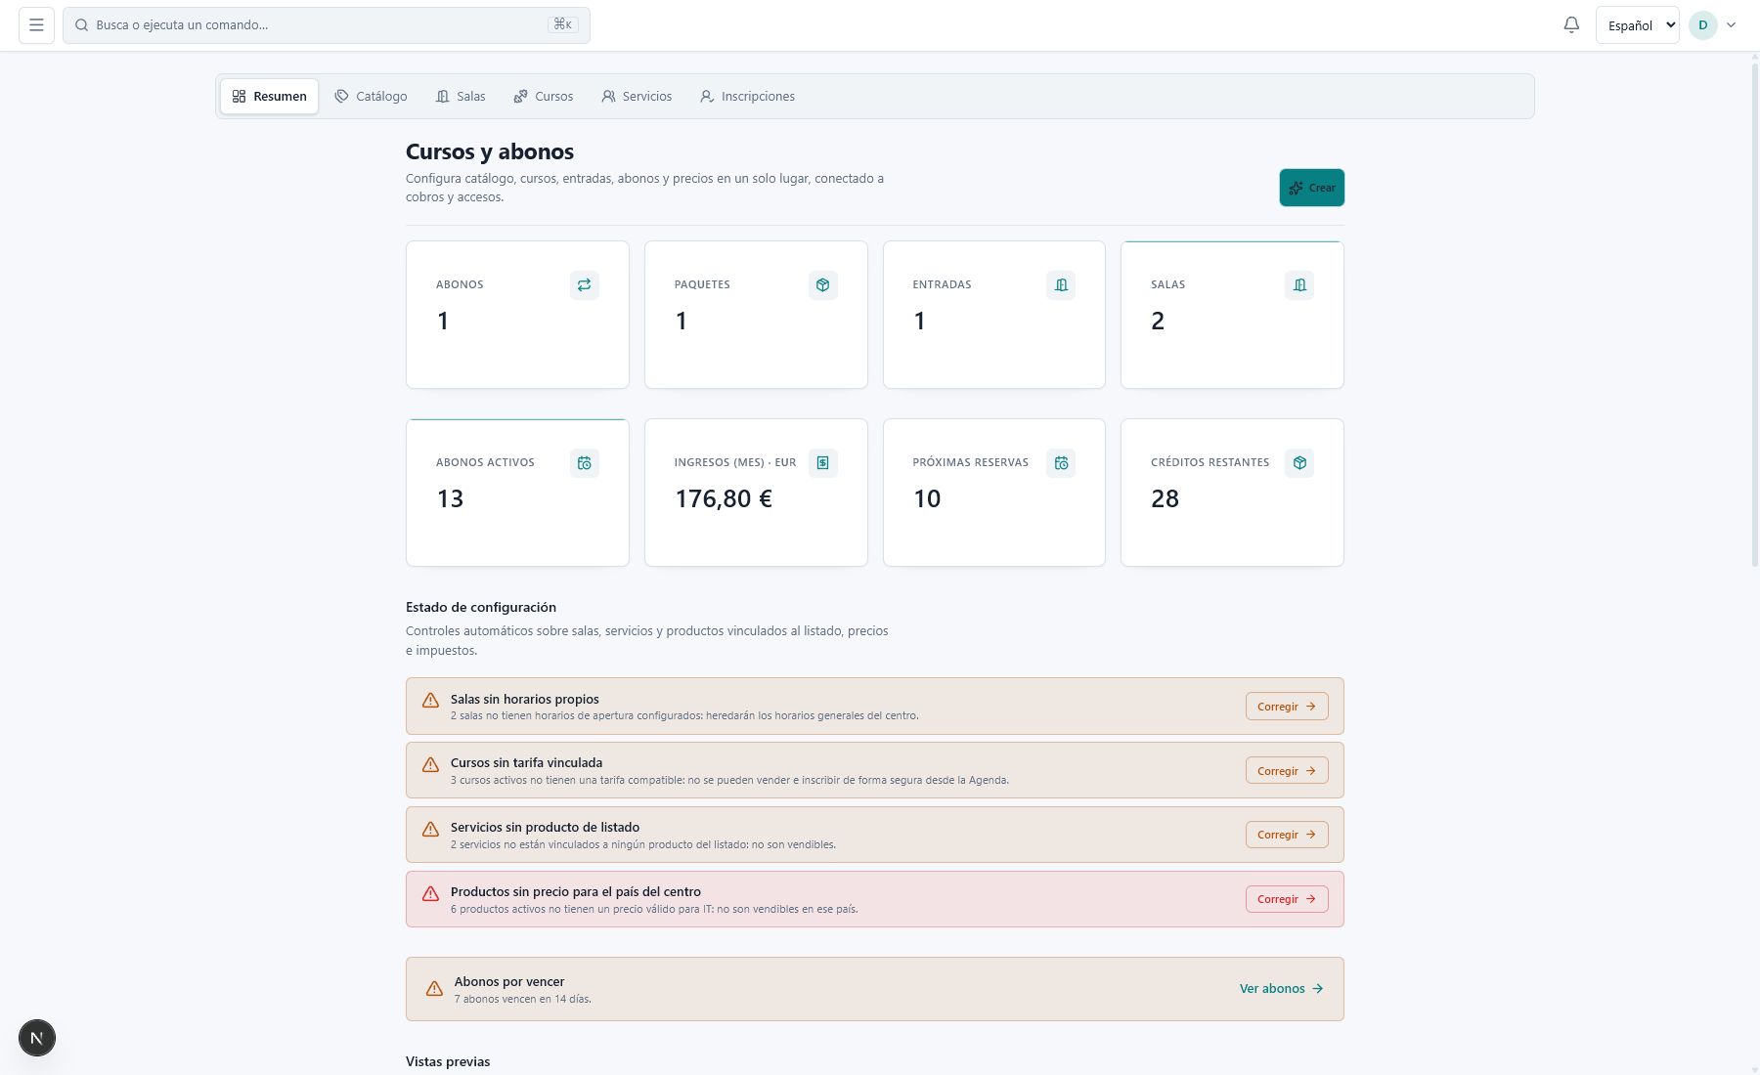Click the Entradas card door icon
The height and width of the screenshot is (1075, 1760).
(x=1061, y=285)
